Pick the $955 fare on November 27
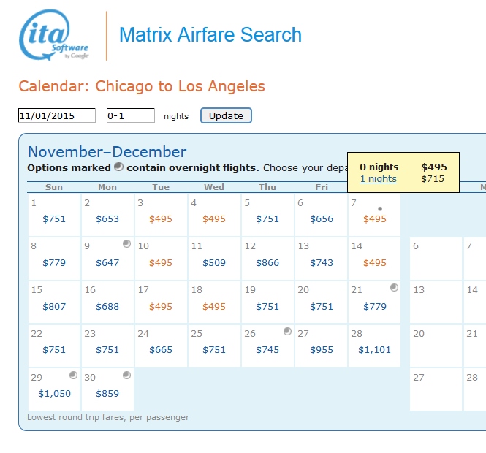This screenshot has width=486, height=453. [x=322, y=350]
